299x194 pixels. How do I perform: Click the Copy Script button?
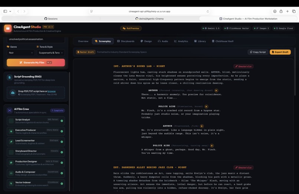coord(258,52)
